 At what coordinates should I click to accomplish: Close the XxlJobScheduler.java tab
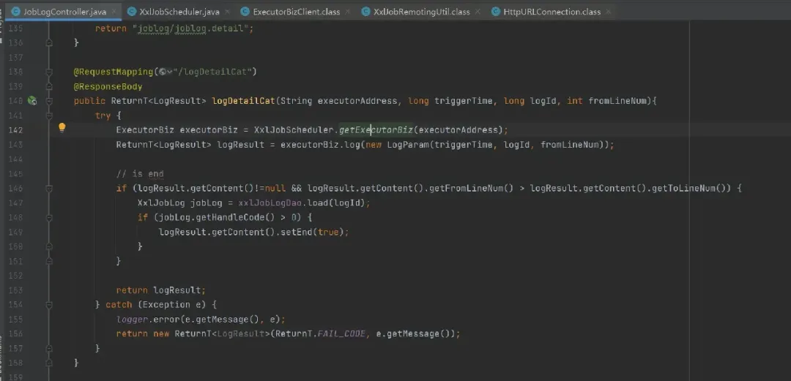[226, 12]
